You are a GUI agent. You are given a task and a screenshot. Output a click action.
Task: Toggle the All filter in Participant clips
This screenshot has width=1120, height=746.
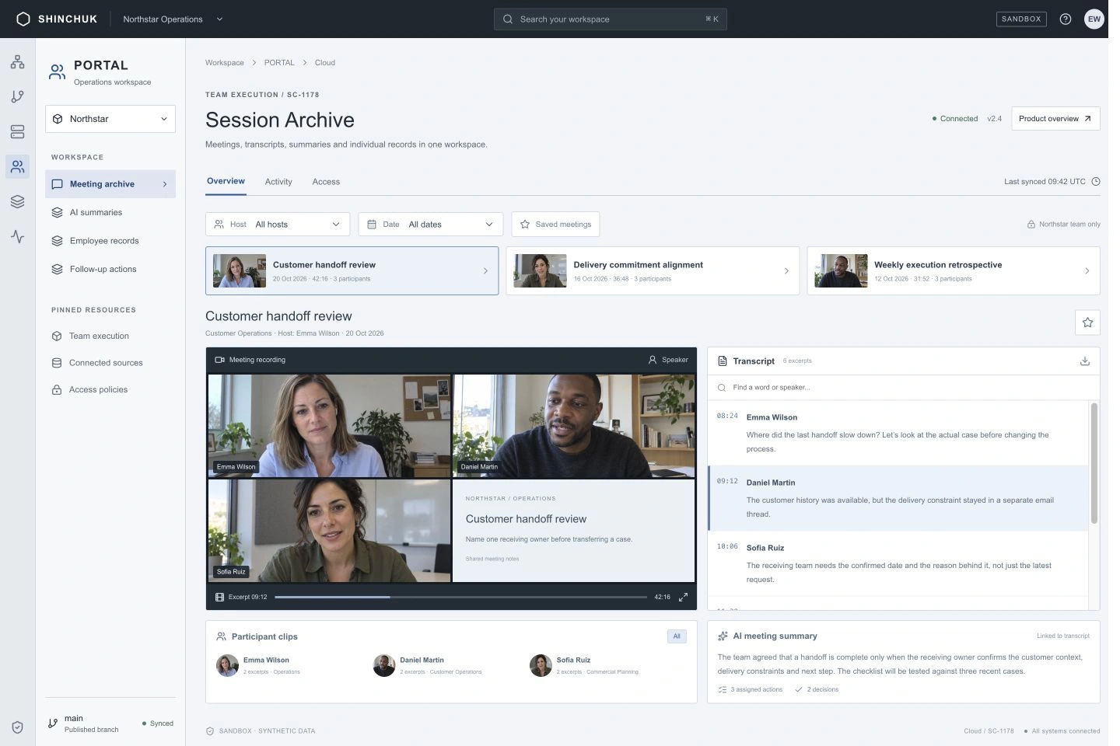point(677,636)
